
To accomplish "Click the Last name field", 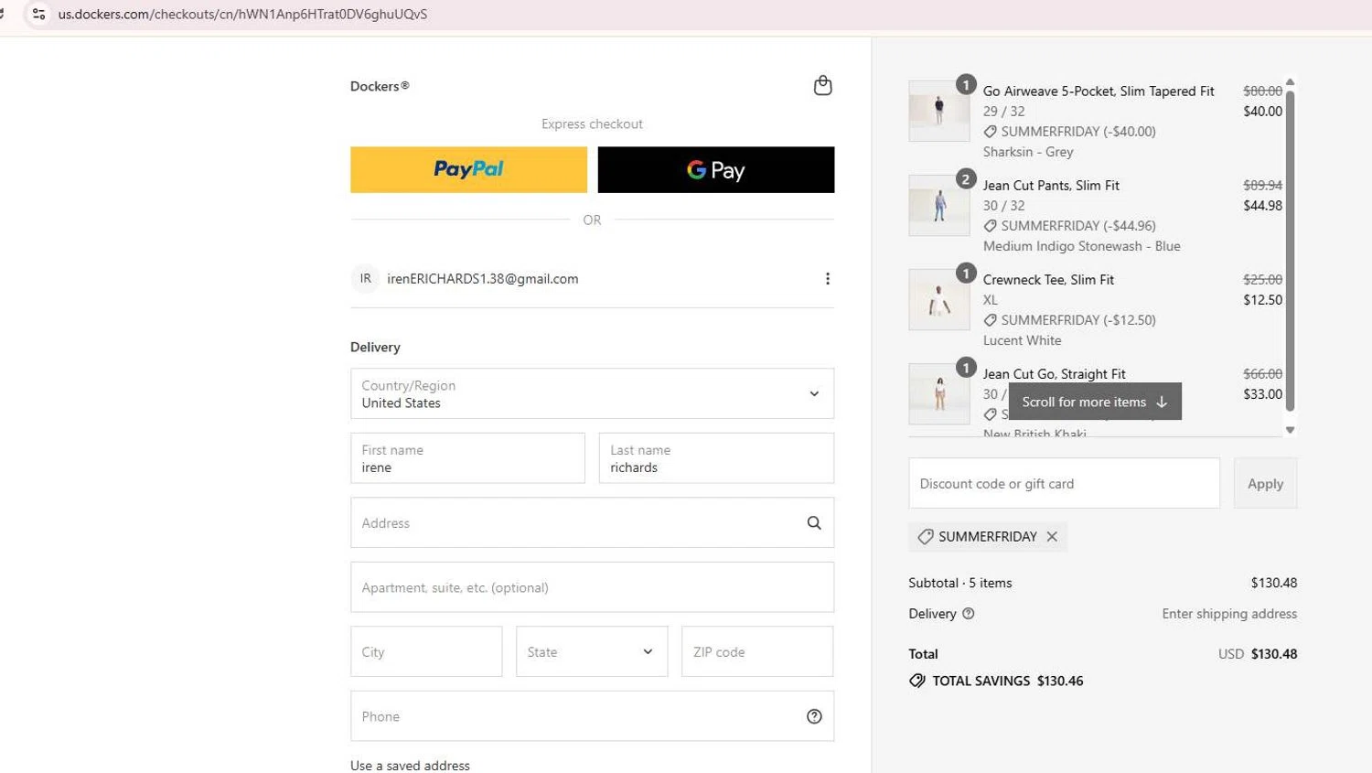I will click(716, 458).
